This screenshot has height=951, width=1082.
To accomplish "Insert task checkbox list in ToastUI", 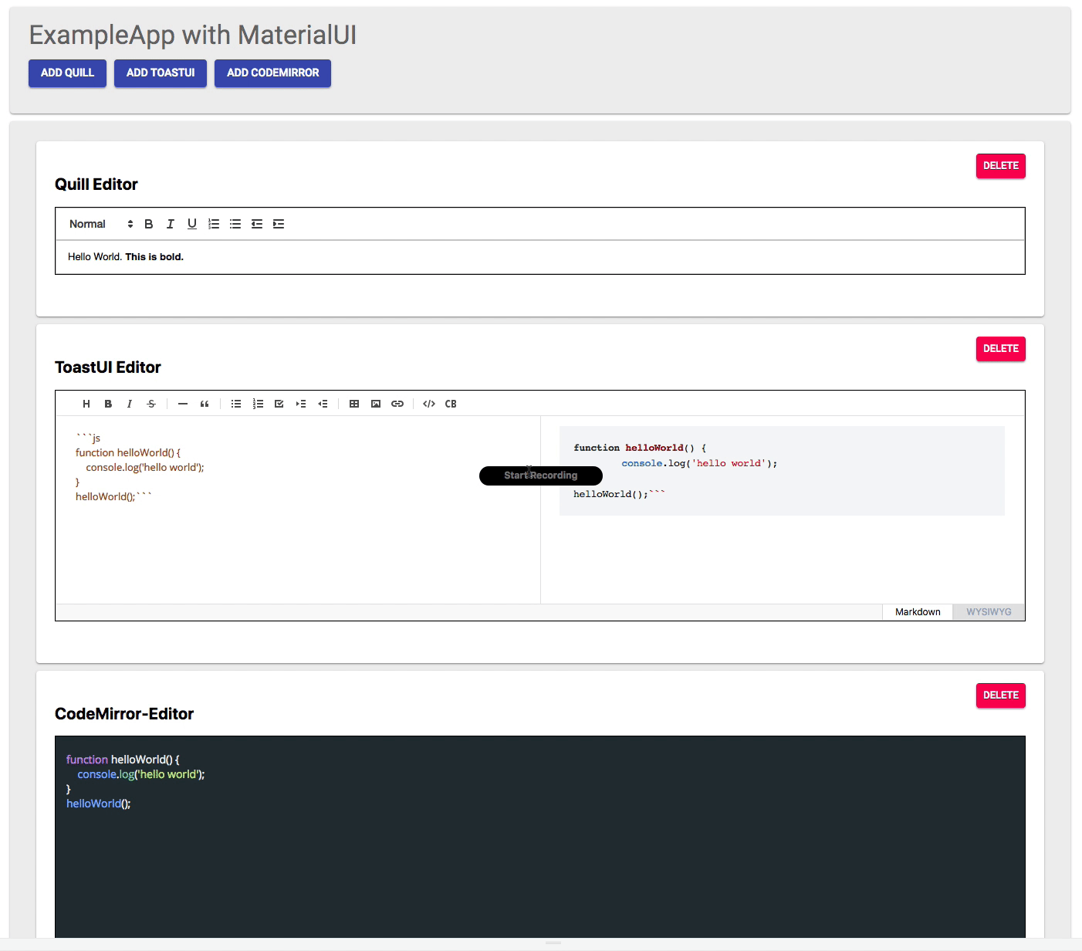I will 279,404.
